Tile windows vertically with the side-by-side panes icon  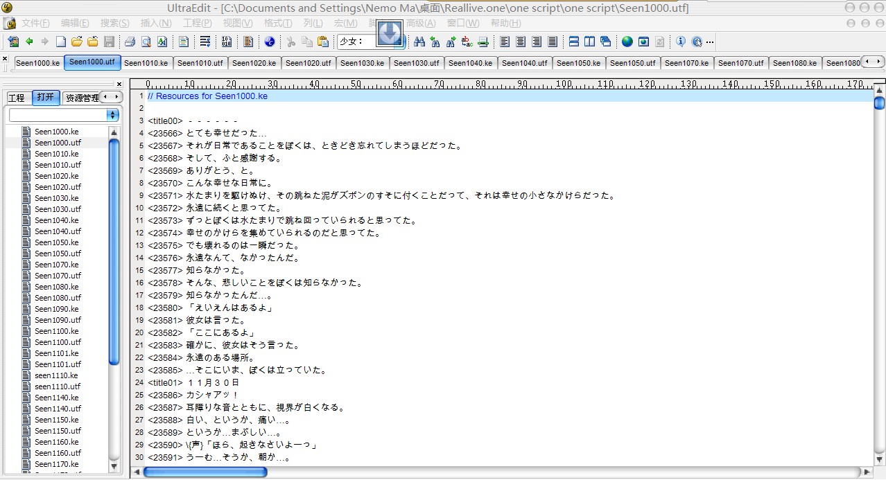[590, 42]
